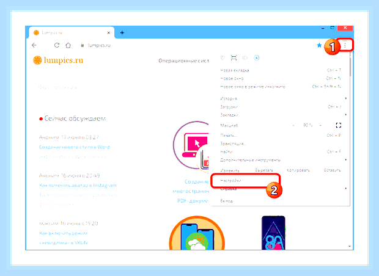Screen dimensions: 379x276
Task: Click Вырезать in the edit row
Action: (x=264, y=170)
